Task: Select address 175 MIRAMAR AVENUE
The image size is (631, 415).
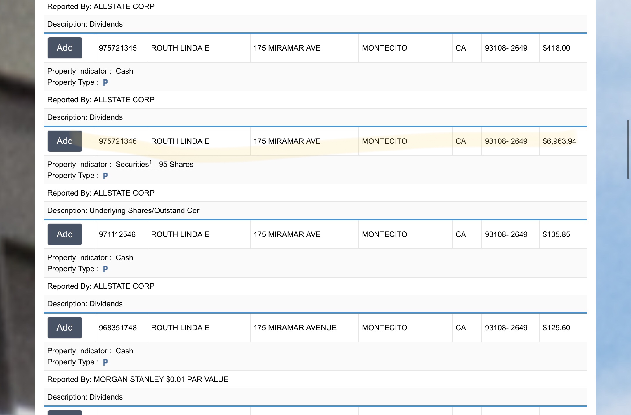Action: coord(295,328)
